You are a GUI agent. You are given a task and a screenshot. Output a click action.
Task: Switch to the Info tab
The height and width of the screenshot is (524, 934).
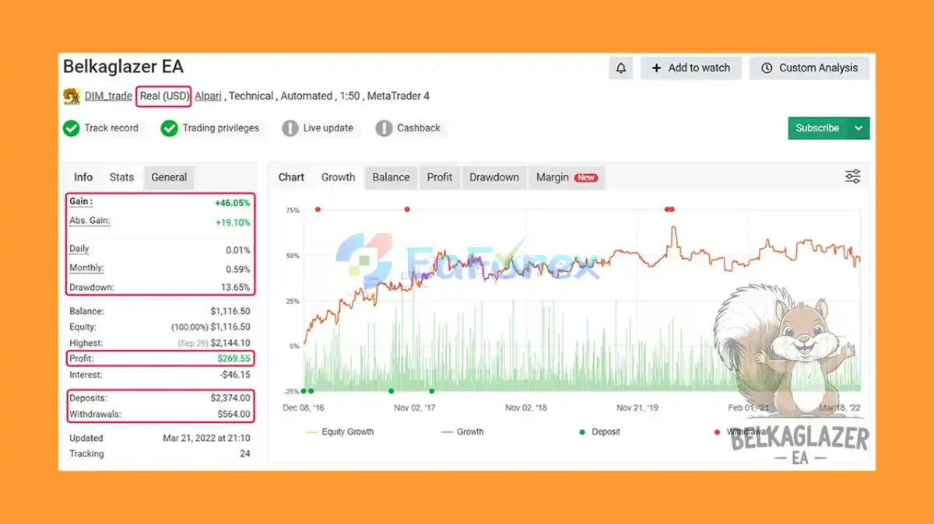pyautogui.click(x=83, y=177)
